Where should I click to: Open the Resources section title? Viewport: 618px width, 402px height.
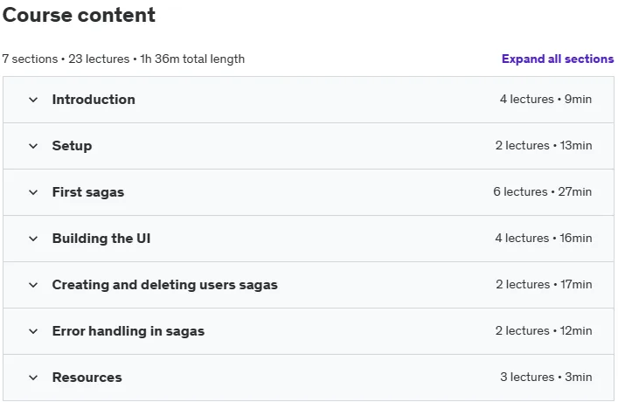click(x=87, y=378)
